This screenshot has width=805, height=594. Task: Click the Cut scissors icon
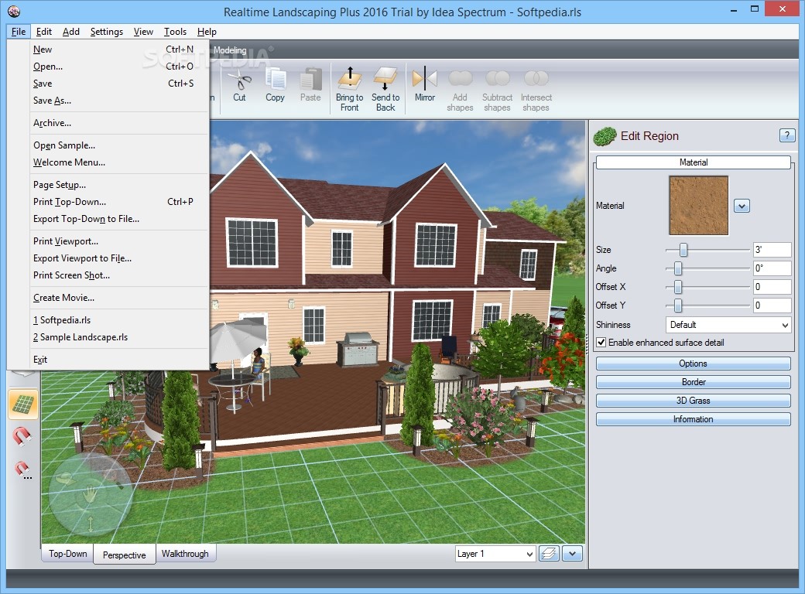pos(239,80)
